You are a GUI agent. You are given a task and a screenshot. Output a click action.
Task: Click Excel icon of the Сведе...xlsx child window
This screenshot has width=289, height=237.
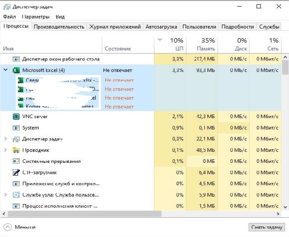pyautogui.click(x=21, y=80)
